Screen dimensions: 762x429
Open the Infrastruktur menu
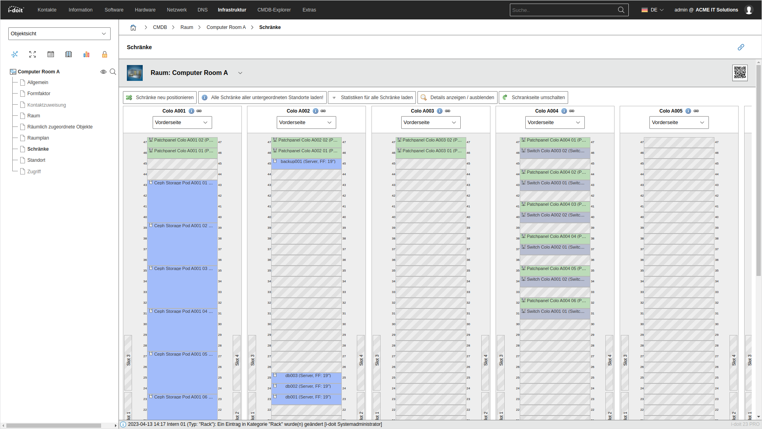[x=232, y=10]
